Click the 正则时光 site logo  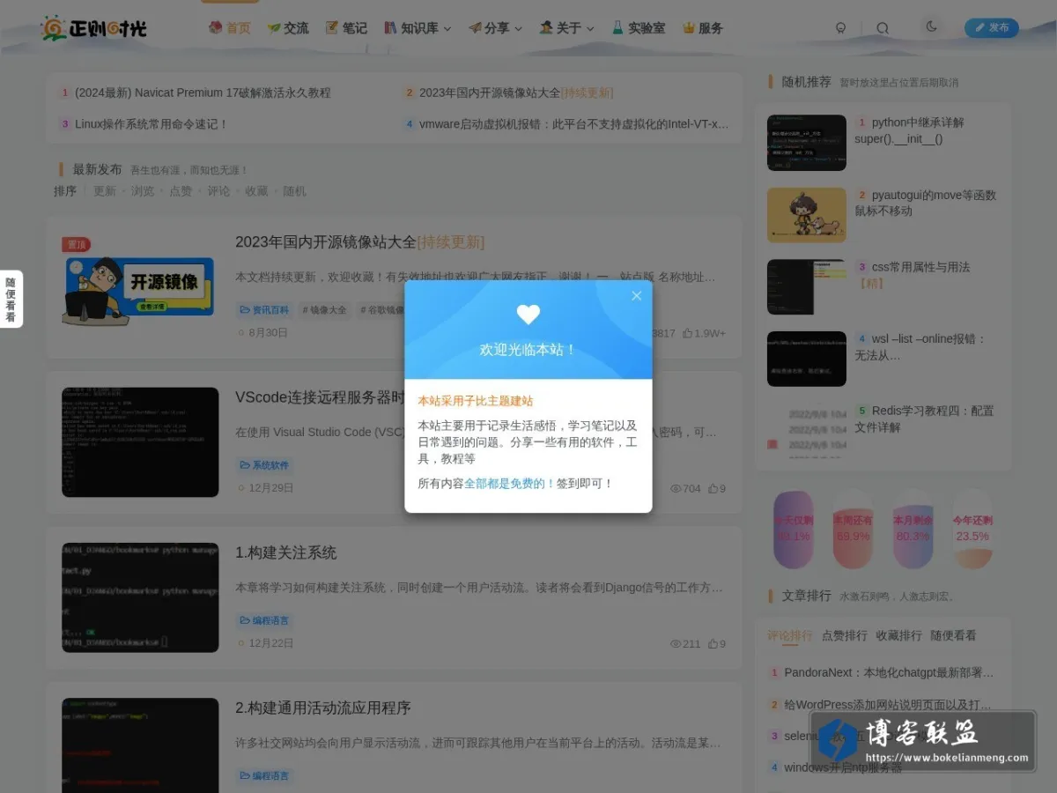pyautogui.click(x=94, y=28)
